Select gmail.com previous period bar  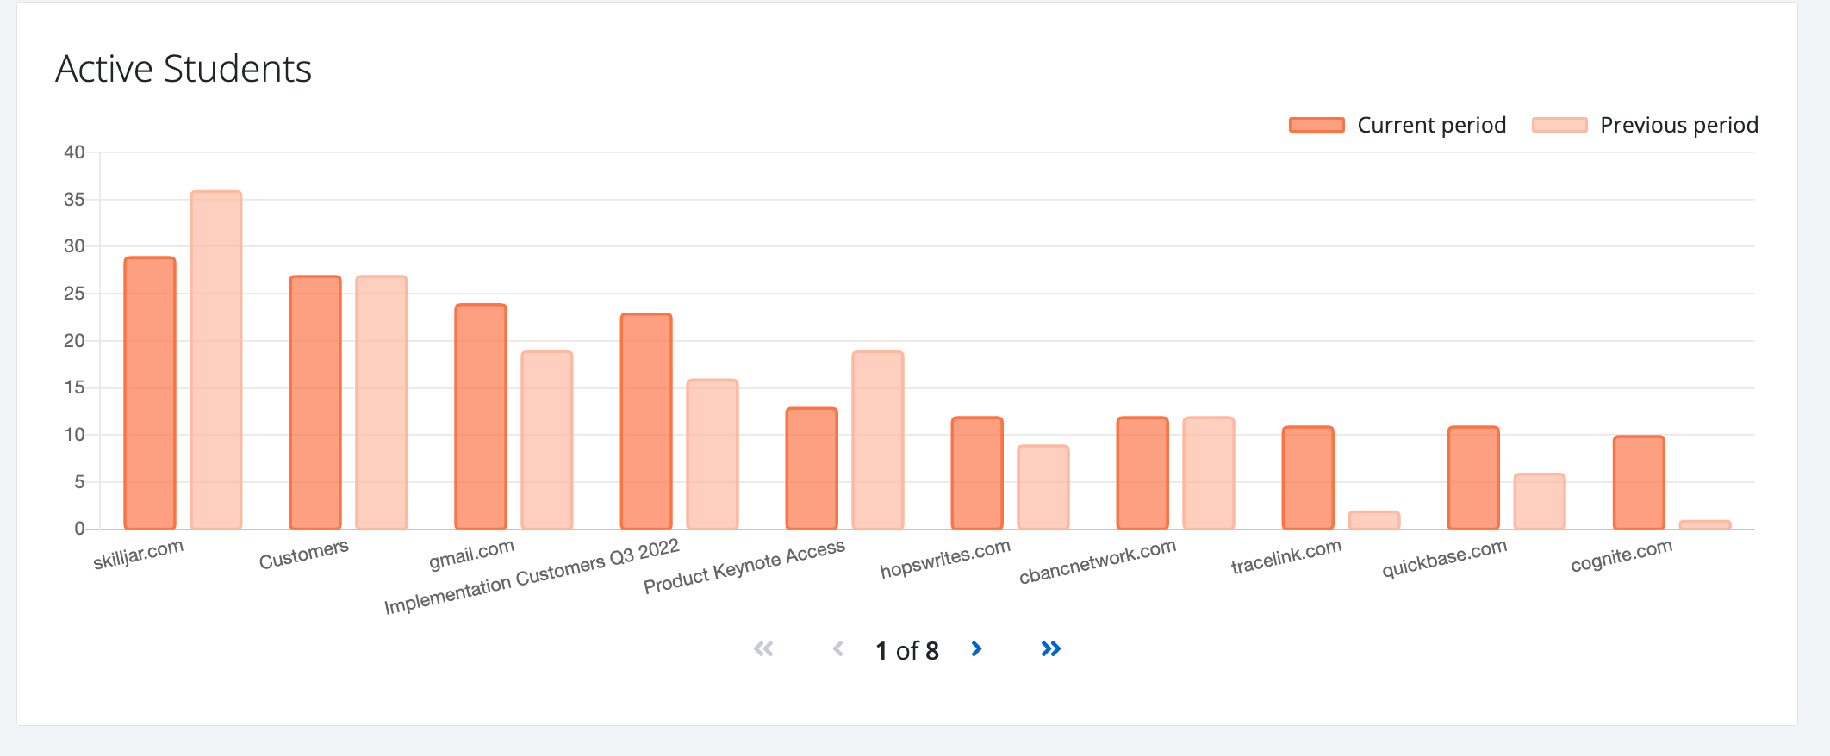click(547, 440)
